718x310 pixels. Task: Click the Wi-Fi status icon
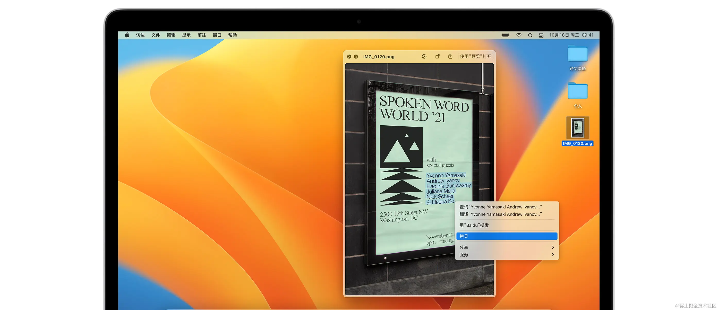[x=519, y=35]
